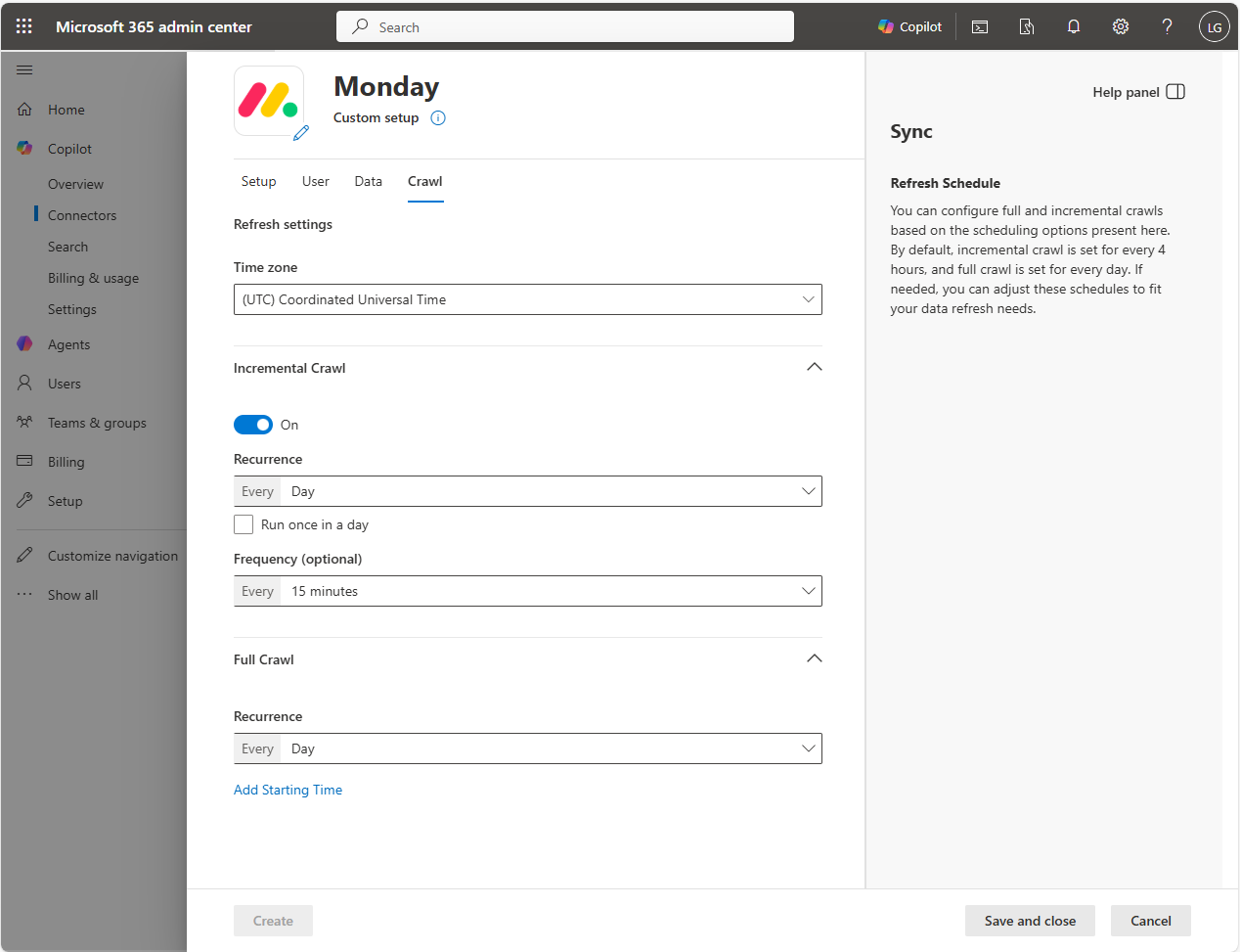Toggle the Help panel icon
Screen dimensions: 1240x952
tap(1175, 92)
